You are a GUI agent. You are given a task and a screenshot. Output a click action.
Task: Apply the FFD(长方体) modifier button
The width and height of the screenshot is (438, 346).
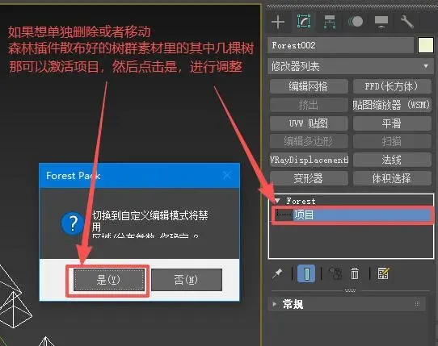(x=392, y=86)
